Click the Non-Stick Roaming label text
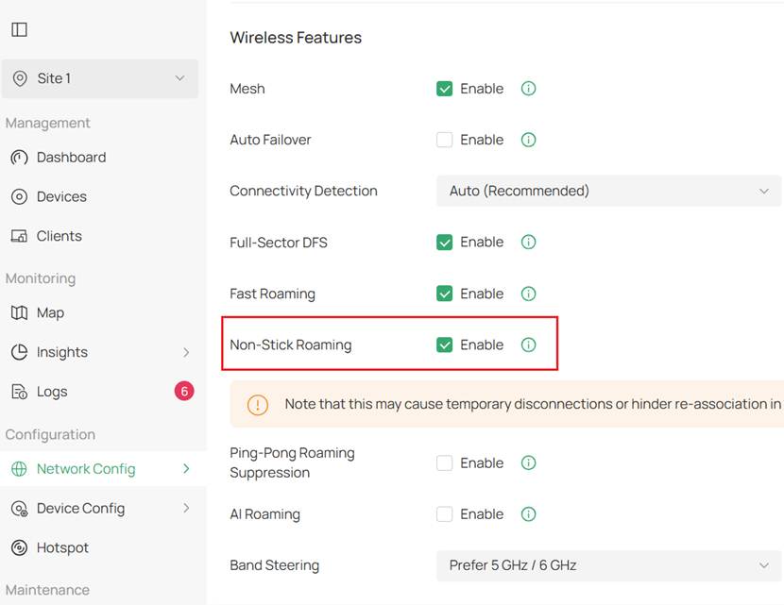This screenshot has height=605, width=784. click(291, 345)
